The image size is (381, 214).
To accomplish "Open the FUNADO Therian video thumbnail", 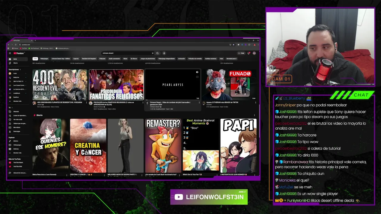I will pyautogui.click(x=229, y=85).
